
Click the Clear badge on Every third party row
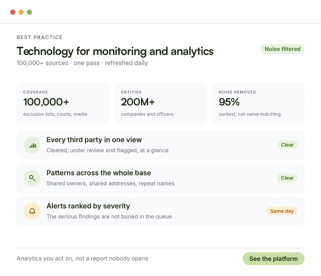point(287,145)
